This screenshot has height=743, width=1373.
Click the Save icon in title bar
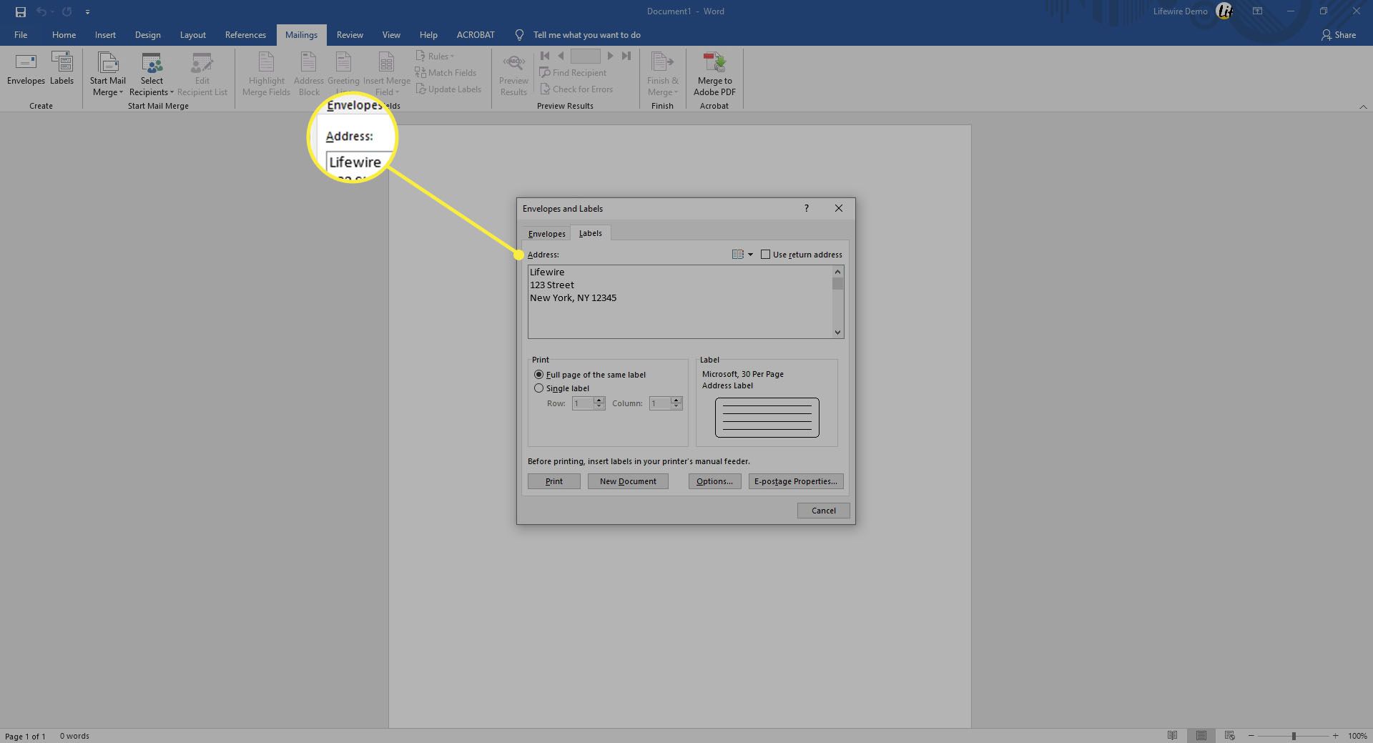point(21,11)
